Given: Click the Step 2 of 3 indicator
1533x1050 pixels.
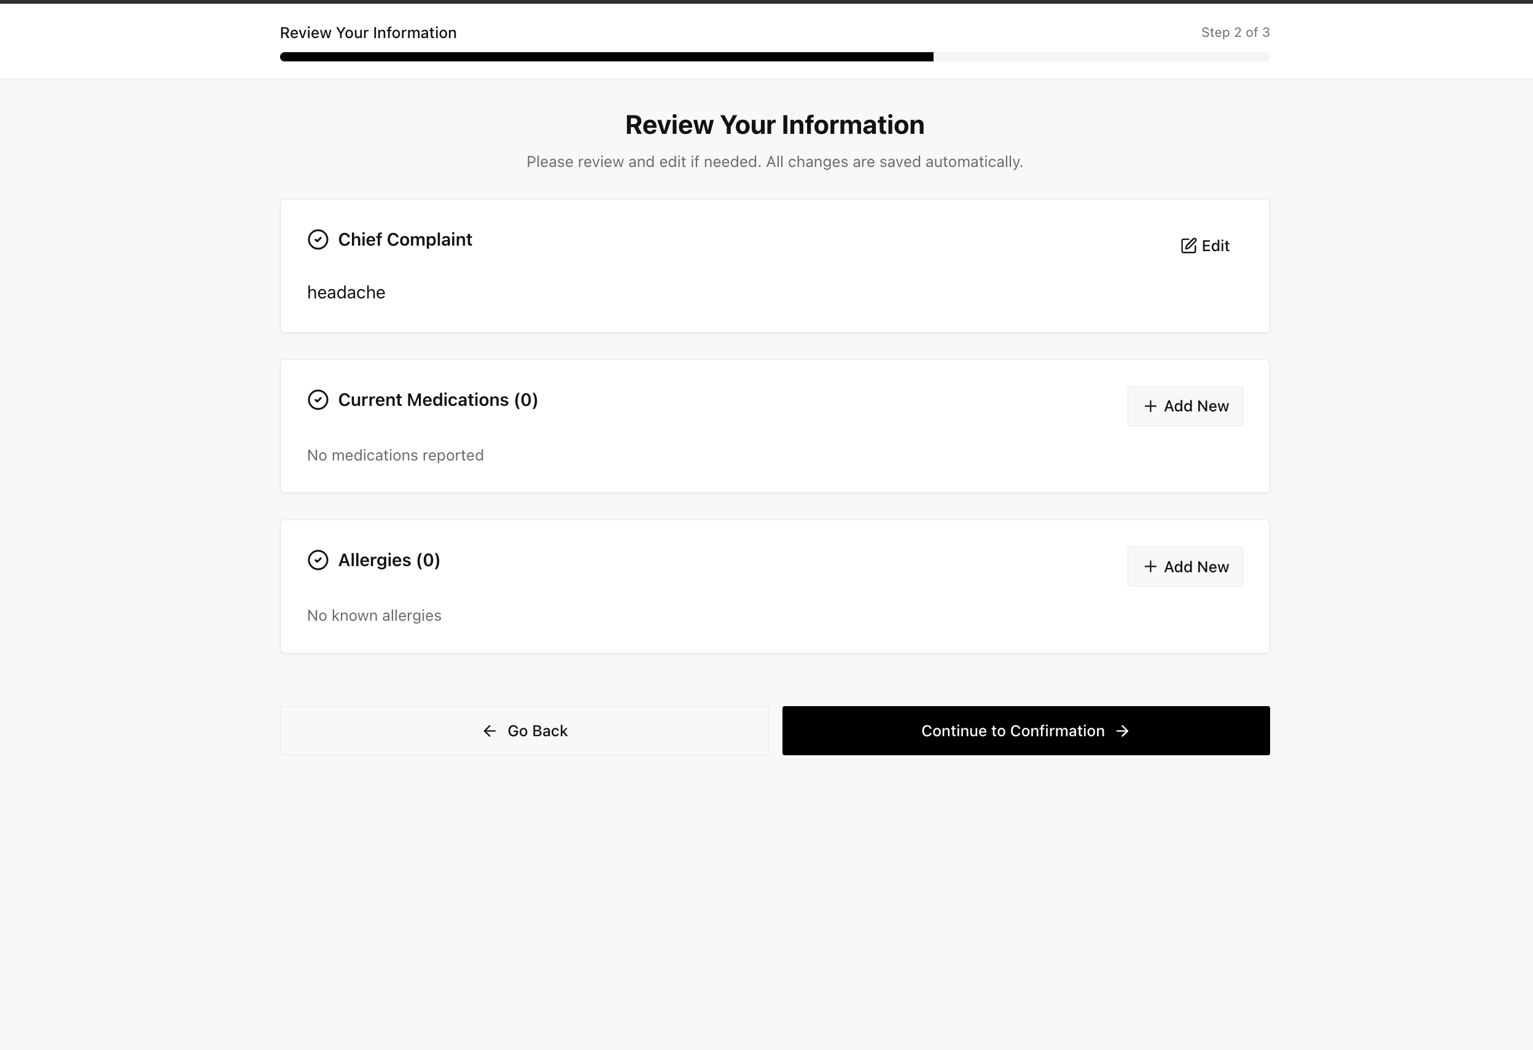Looking at the screenshot, I should pos(1235,32).
